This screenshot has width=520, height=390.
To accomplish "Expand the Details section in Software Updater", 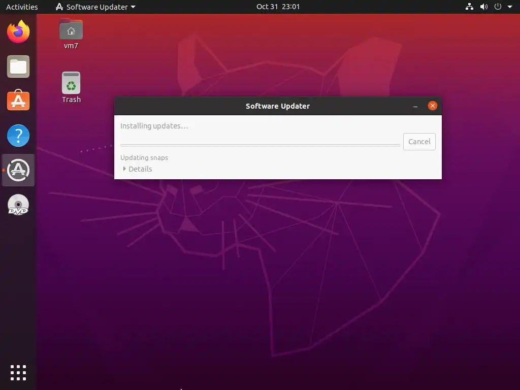I will tap(137, 169).
